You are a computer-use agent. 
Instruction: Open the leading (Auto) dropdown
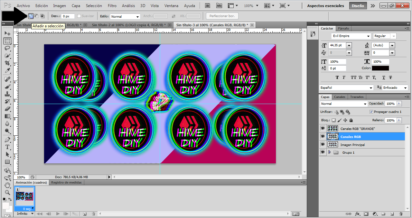[x=392, y=45]
